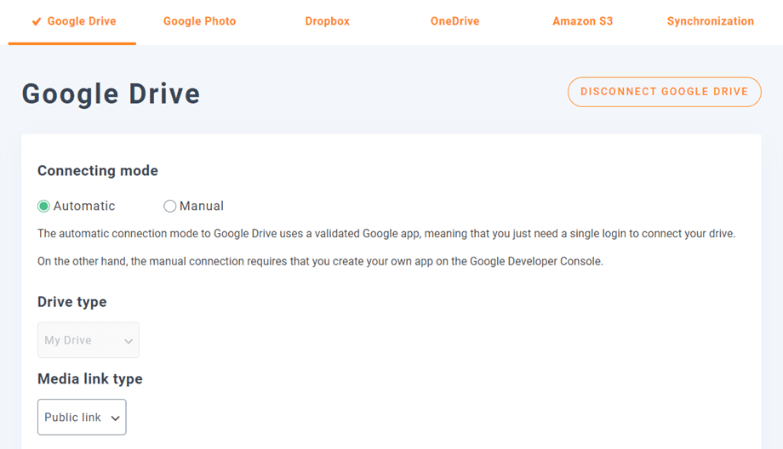The image size is (783, 449).
Task: Click the Google Drive tab label
Action: 82,21
